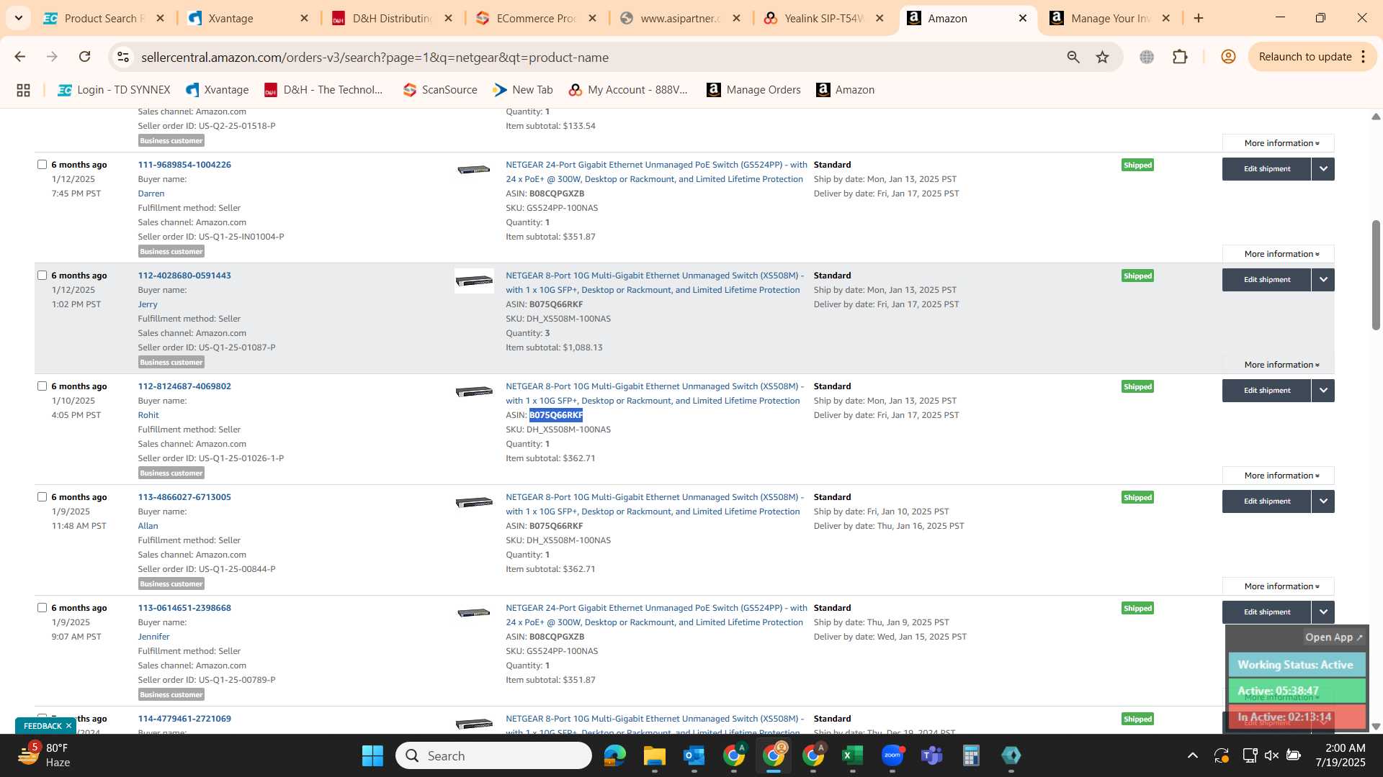The width and height of the screenshot is (1383, 777).
Task: Open Zoom from taskbar
Action: (892, 756)
